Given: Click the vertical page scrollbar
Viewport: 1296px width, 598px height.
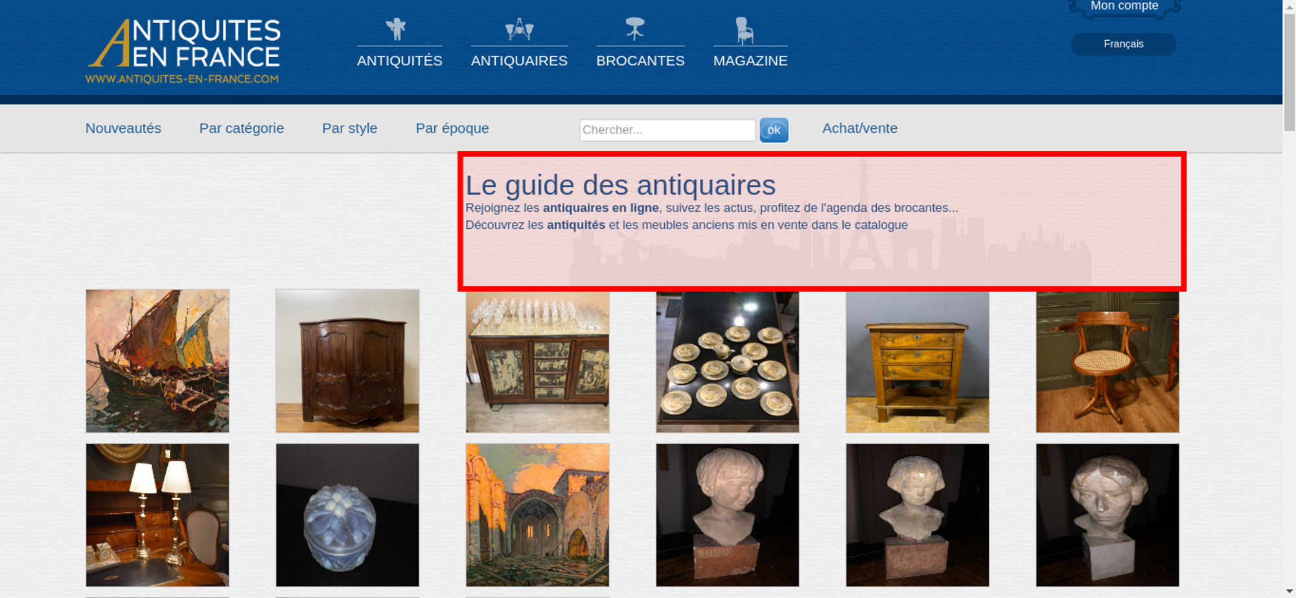Looking at the screenshot, I should [x=1290, y=299].
